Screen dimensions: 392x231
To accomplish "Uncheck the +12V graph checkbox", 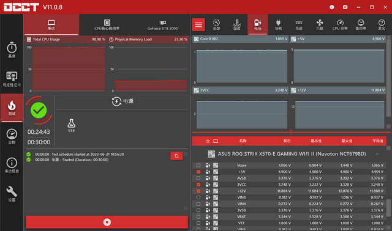I will click(198, 191).
